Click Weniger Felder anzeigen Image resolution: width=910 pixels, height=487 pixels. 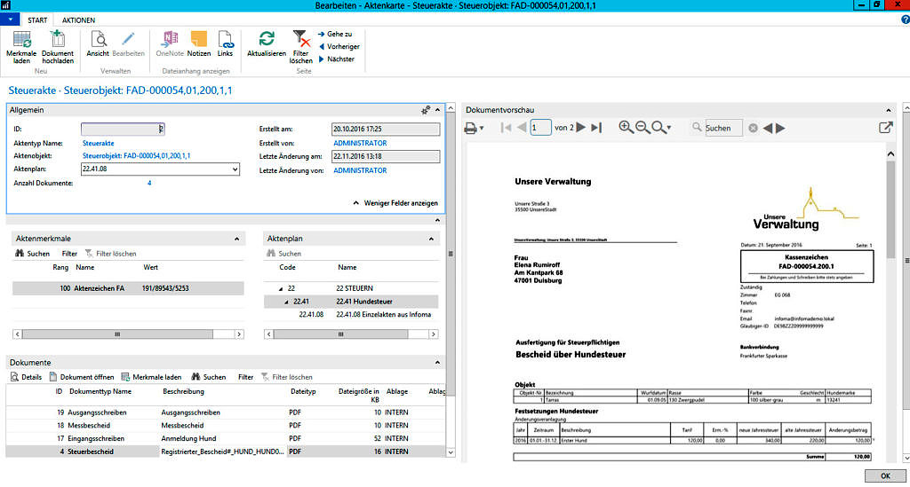(x=401, y=203)
